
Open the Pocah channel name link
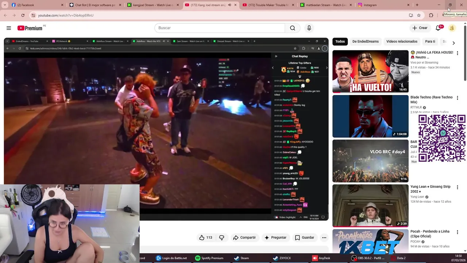[x=415, y=242]
